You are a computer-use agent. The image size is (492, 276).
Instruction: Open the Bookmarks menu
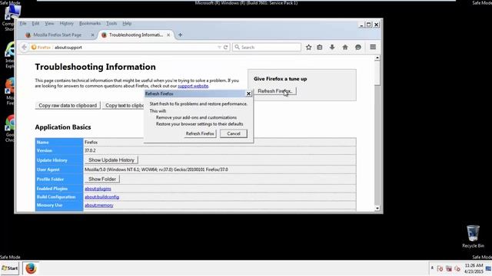pyautogui.click(x=90, y=24)
